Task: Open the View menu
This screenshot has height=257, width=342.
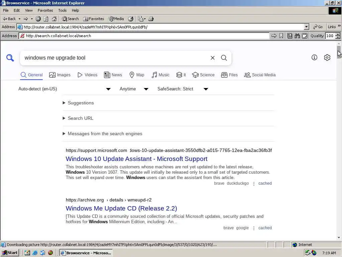Action: click(29, 10)
